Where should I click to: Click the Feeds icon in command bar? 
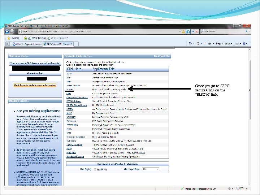[x=198, y=44]
